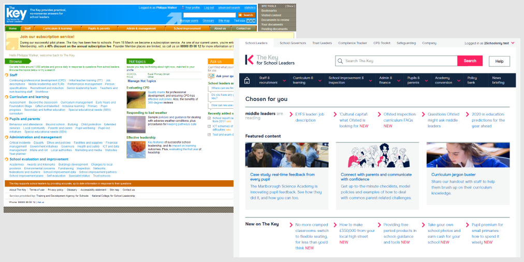The height and width of the screenshot is (262, 524).
Task: Open the Manage Hot Topics link
Action: pyautogui.click(x=141, y=81)
